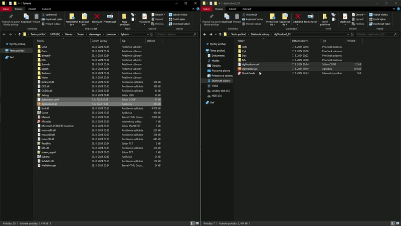
Task: Click Copy icon in dgVoodoo2_83 window ribbon
Action: click(227, 17)
